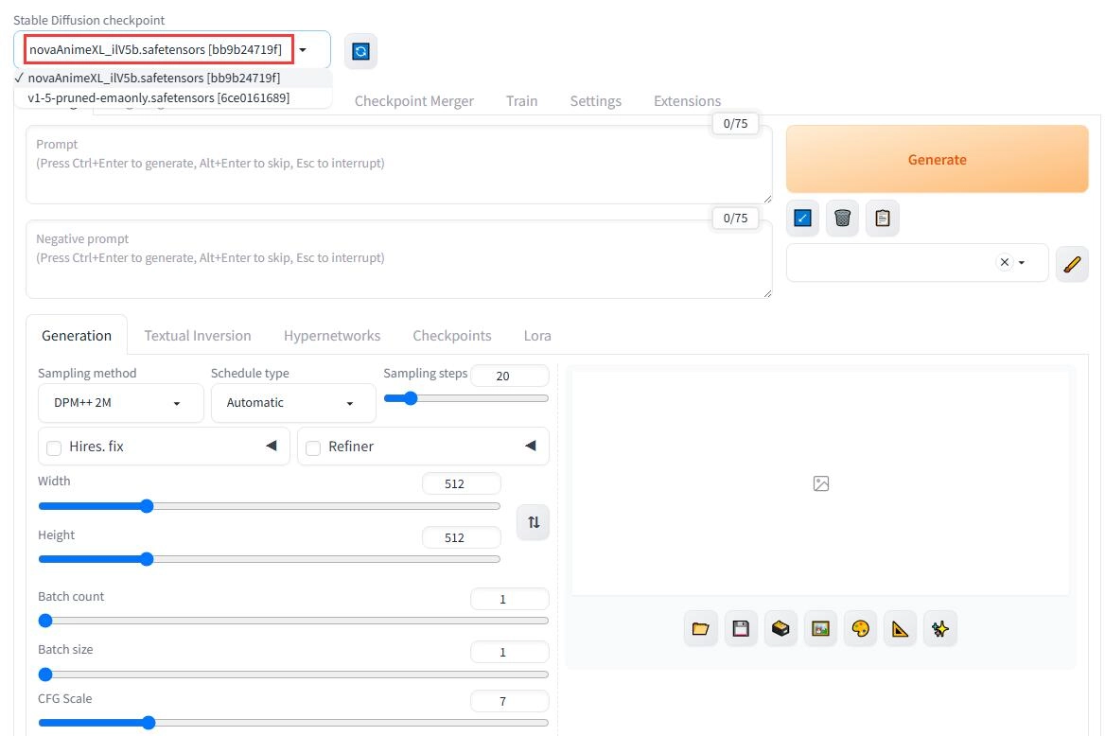Viewport: 1105px width, 736px height.
Task: Click the clipboard apply styles icon
Action: [882, 219]
